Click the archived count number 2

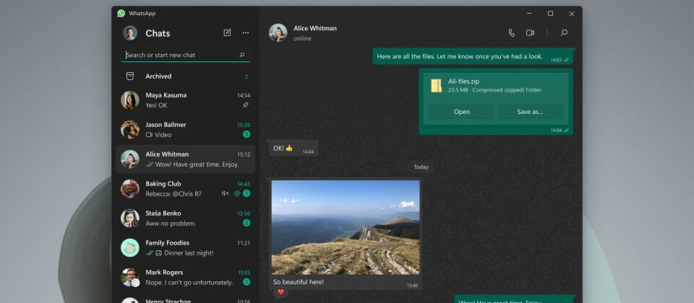(x=247, y=76)
